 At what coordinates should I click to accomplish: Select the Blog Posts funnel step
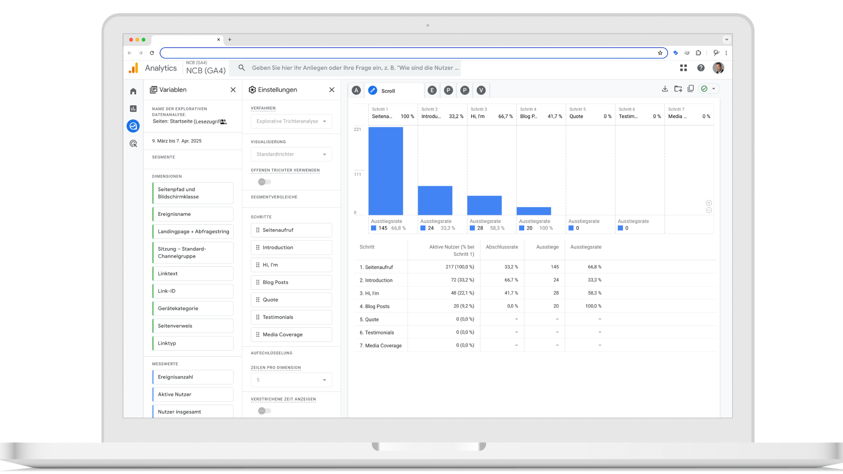click(291, 282)
